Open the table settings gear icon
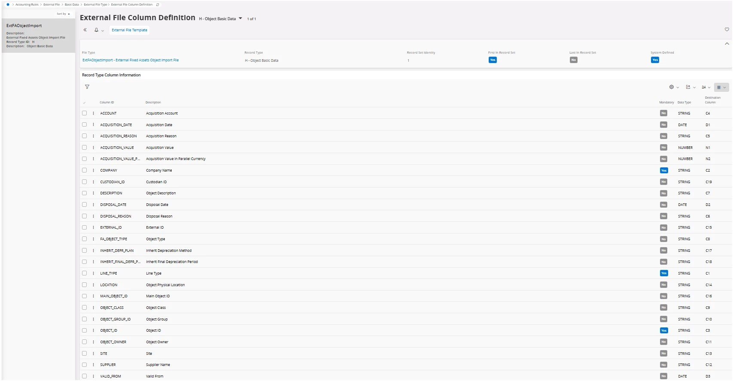The width and height of the screenshot is (733, 381). (x=671, y=87)
